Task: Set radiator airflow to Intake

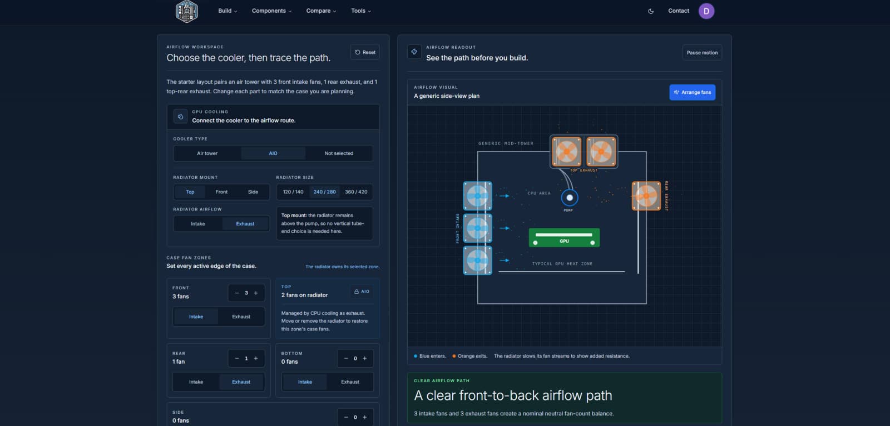Action: [198, 224]
